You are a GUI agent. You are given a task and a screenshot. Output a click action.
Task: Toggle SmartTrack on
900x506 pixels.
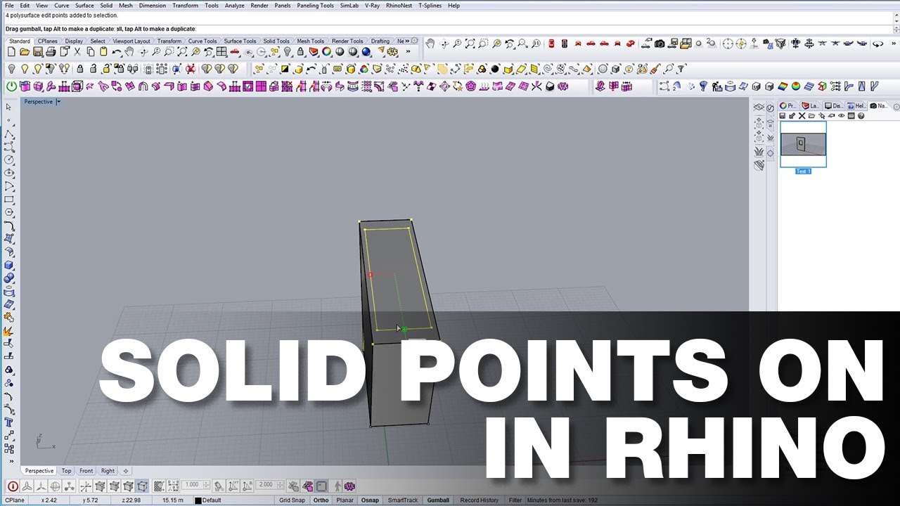point(402,500)
